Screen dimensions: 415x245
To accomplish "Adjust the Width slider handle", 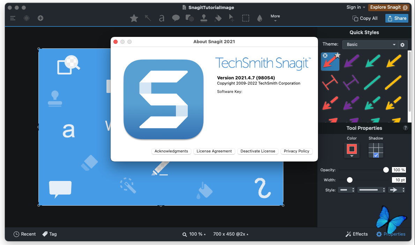I will (x=350, y=180).
